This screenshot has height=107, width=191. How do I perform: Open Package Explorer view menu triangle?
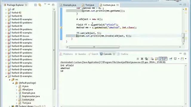click(x=45, y=4)
